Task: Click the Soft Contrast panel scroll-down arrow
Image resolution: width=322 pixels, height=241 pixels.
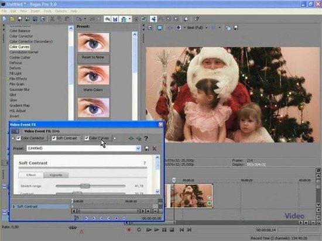Action: (x=157, y=191)
